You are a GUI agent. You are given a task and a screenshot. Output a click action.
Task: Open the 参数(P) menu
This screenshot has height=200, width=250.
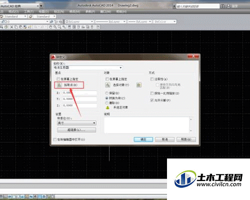(x=90, y=11)
